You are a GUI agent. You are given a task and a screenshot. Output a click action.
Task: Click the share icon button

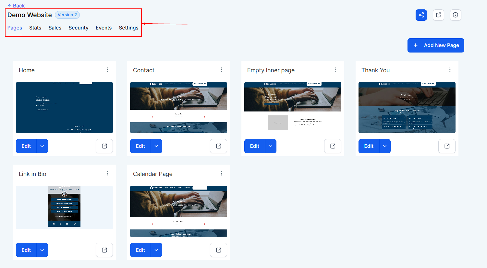pos(421,15)
